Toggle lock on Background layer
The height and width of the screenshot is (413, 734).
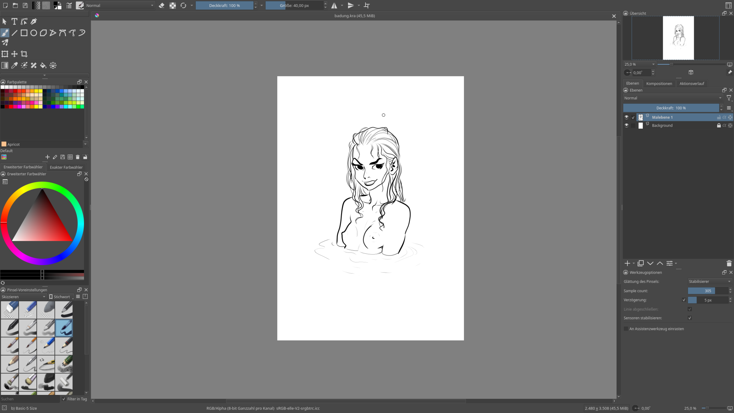[x=719, y=125]
